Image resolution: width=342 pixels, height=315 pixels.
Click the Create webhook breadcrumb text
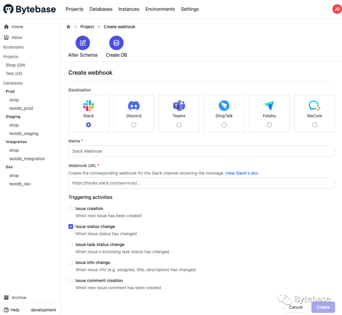119,27
